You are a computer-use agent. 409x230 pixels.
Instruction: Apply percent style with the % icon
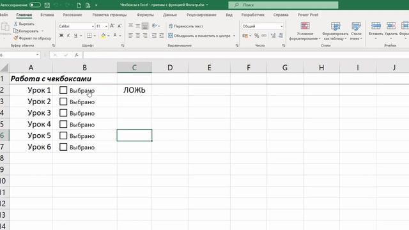257,36
